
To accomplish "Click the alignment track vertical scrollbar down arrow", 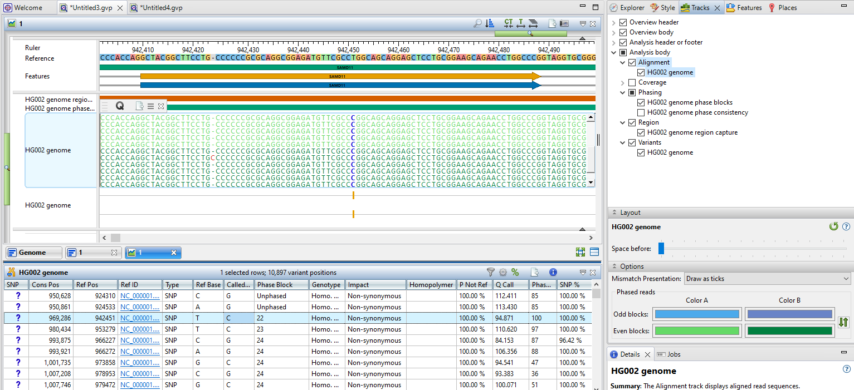I will point(591,182).
